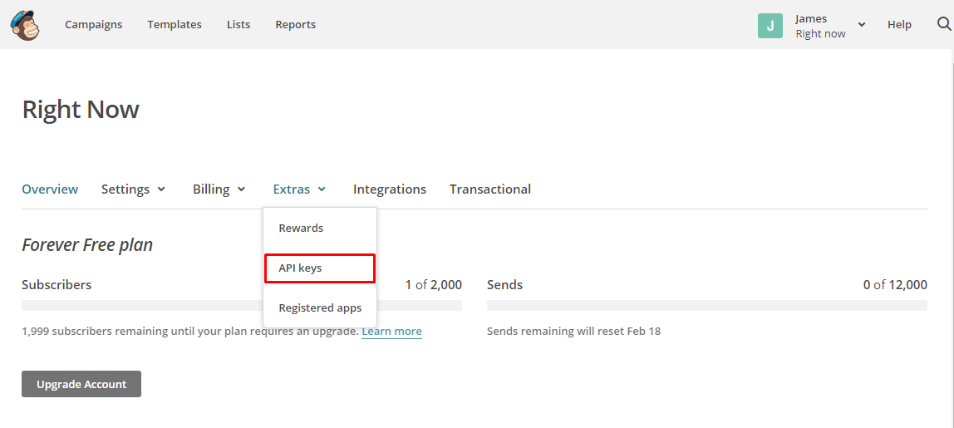Collapse the Extras dropdown
This screenshot has width=954, height=428.
click(x=299, y=189)
